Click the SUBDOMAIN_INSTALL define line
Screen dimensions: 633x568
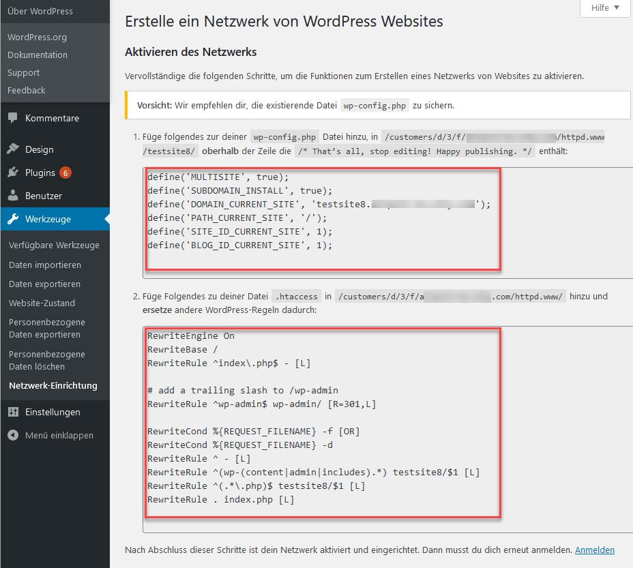(x=240, y=190)
